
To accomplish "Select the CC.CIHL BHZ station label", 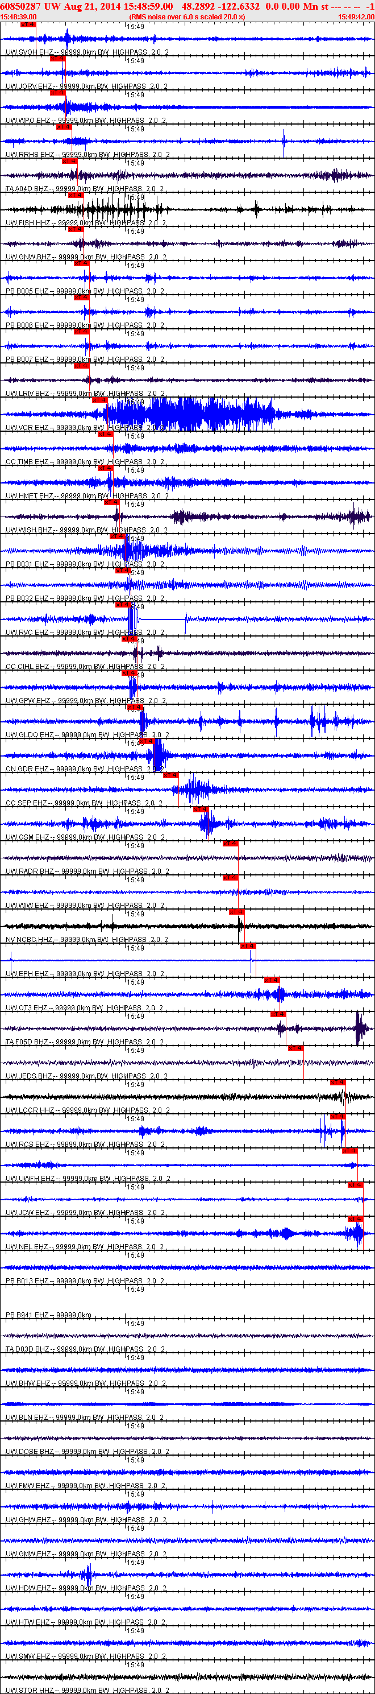I will (85, 667).
